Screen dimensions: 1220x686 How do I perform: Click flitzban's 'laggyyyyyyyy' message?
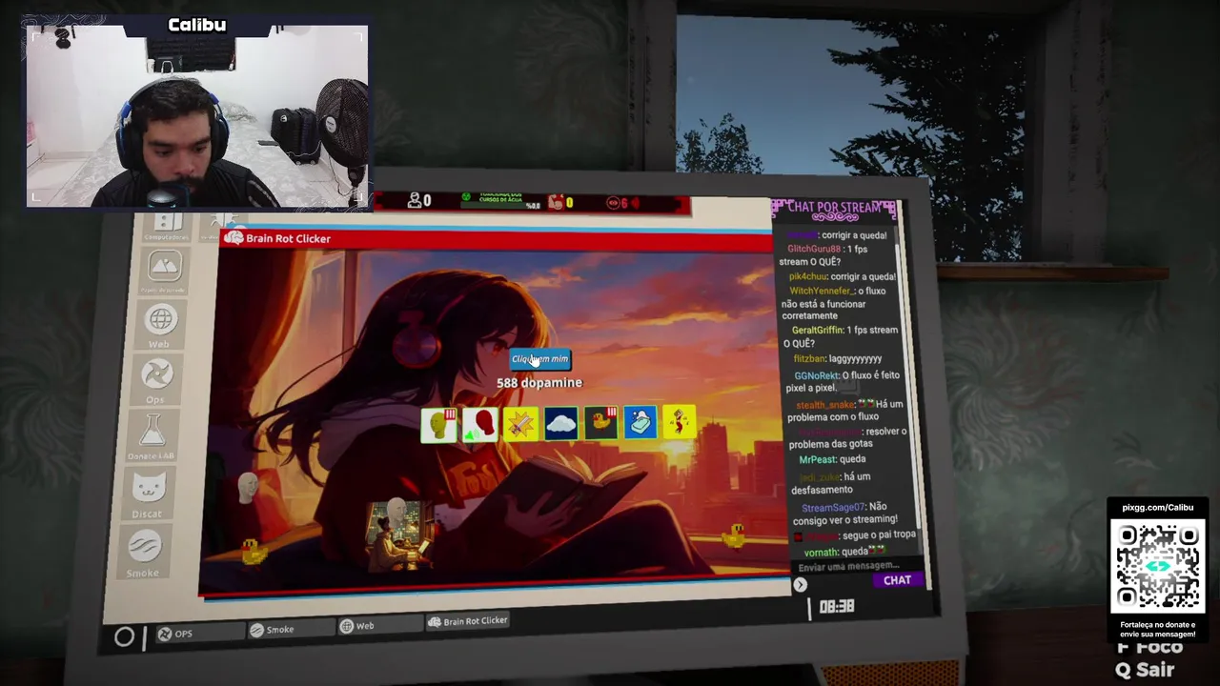coord(838,358)
